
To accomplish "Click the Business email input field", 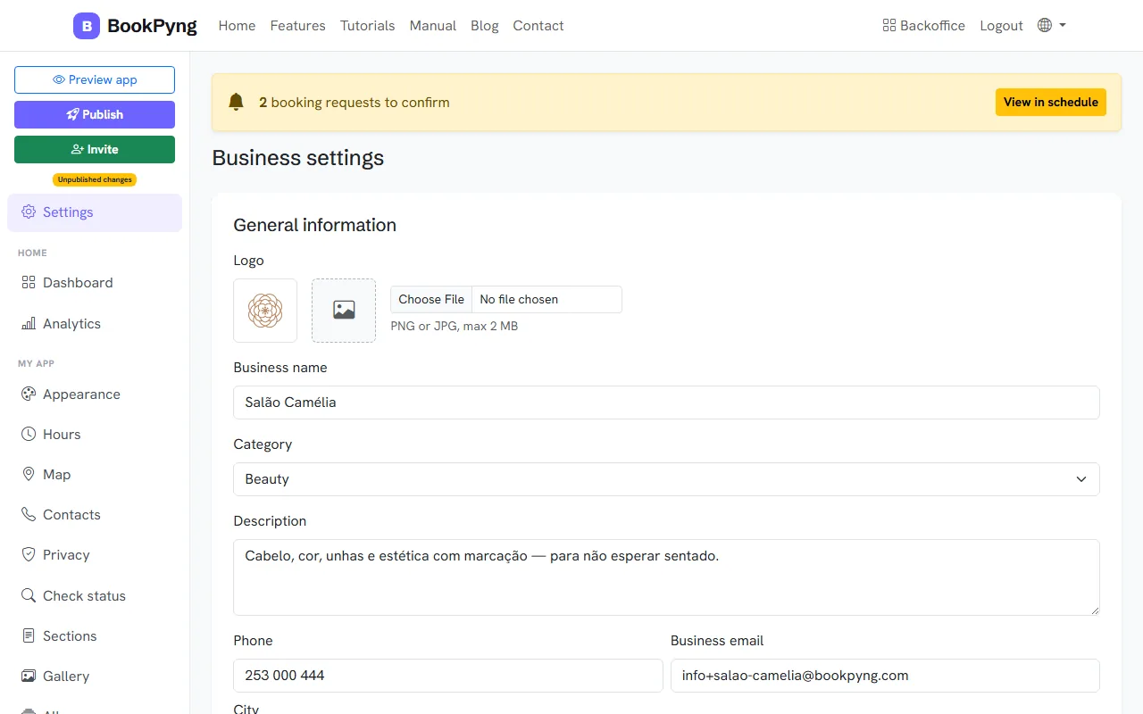I will [x=885, y=676].
